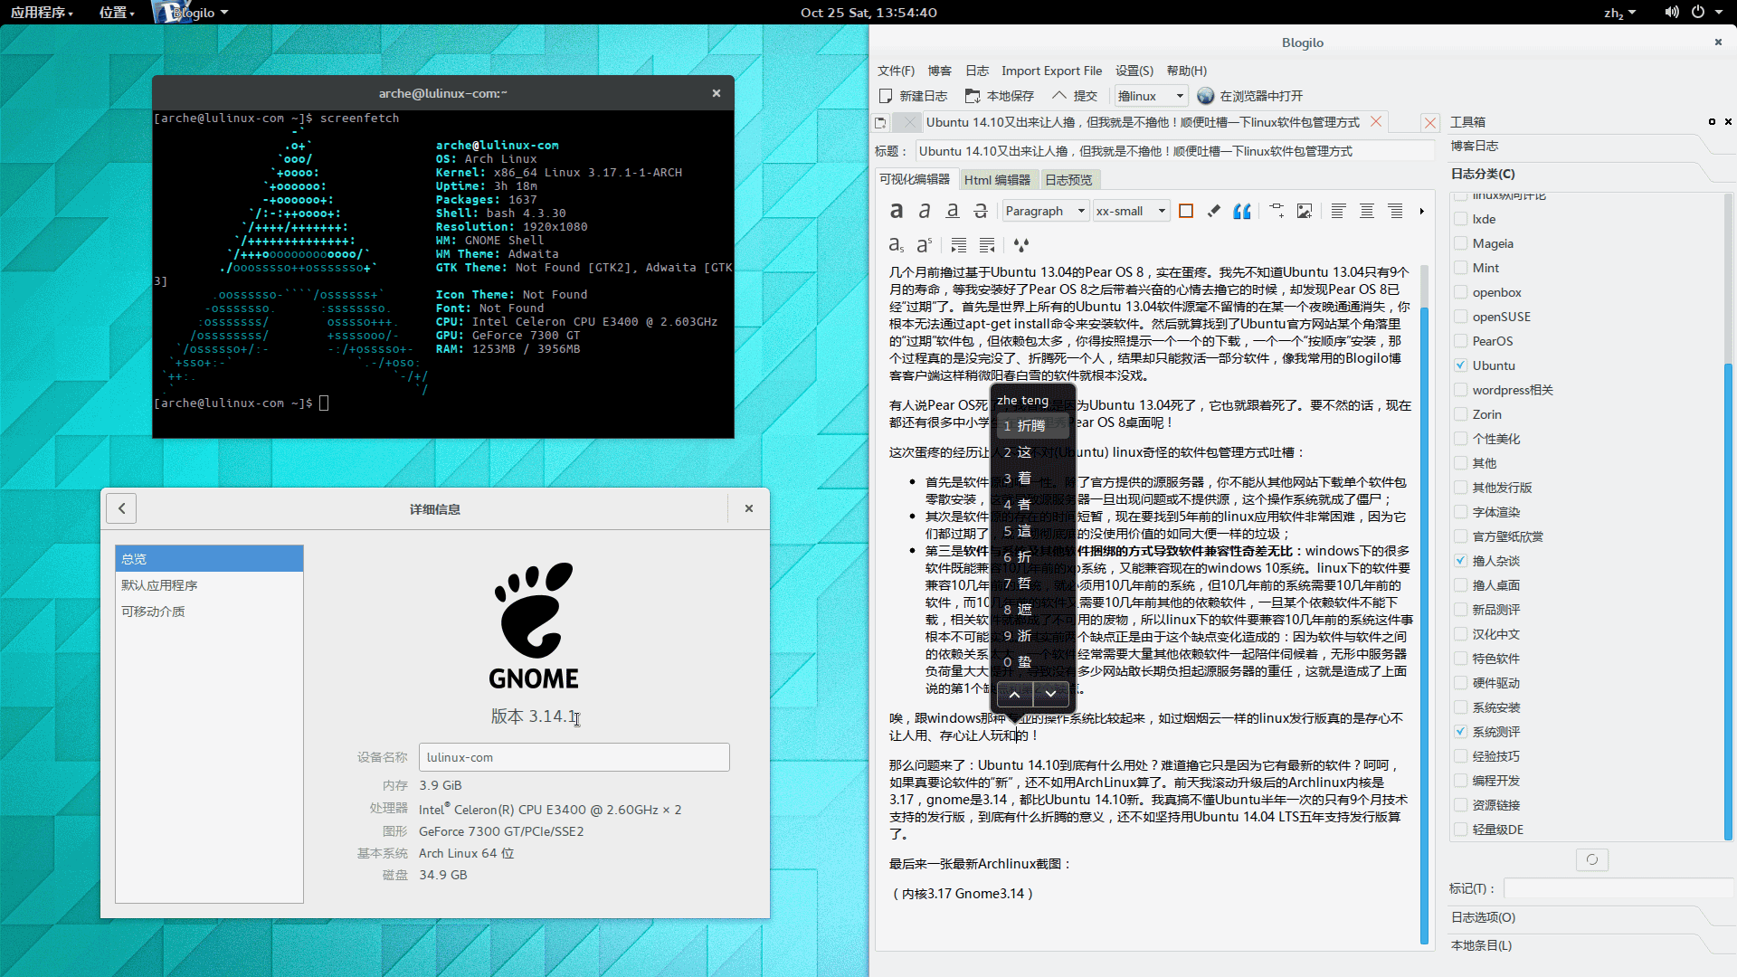Toggle the Mageia category checkbox
The width and height of the screenshot is (1737, 977).
pos(1460,243)
